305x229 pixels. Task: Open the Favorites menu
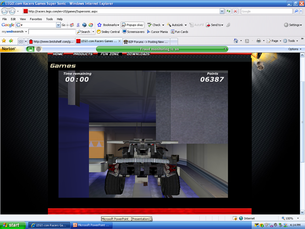[36, 19]
